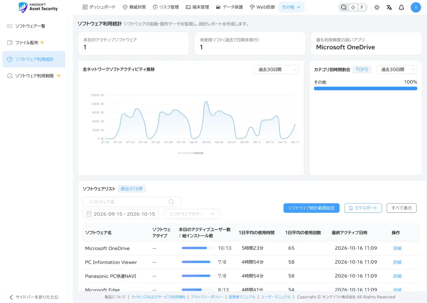Screen dimensions: 427x303
Task: Click ソフトウェア統計範囲設定 button
Action: click(311, 208)
